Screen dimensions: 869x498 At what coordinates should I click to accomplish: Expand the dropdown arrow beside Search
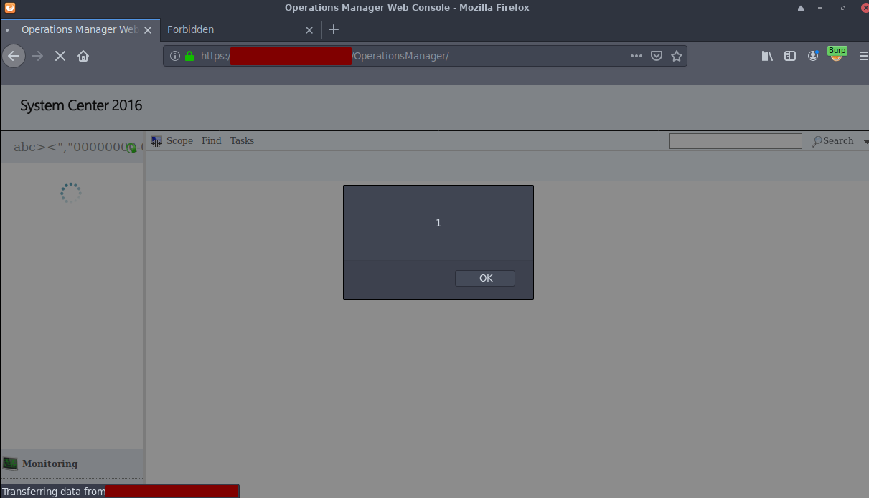click(x=866, y=142)
